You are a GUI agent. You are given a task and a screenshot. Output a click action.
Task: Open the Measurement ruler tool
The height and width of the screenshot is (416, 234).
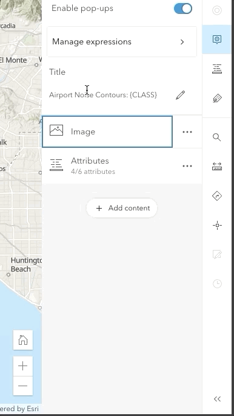point(217,167)
